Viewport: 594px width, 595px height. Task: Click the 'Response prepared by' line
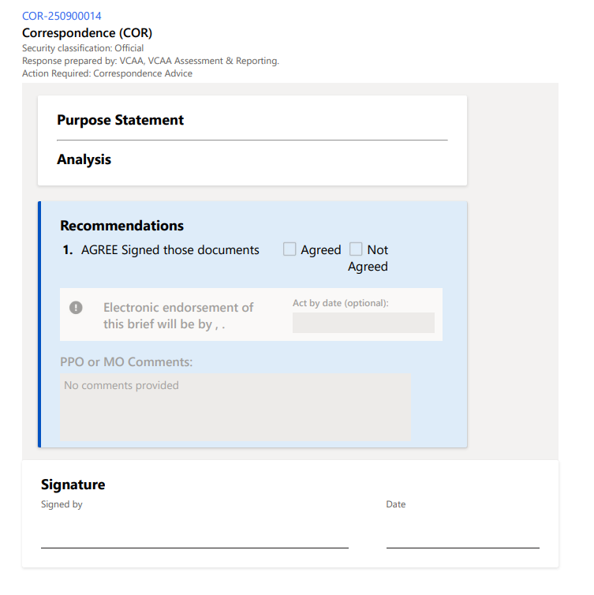click(150, 61)
